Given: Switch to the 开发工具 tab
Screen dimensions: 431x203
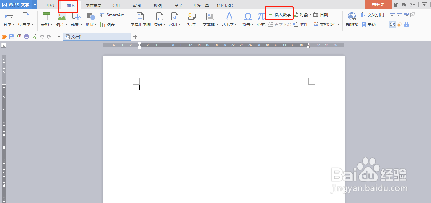Looking at the screenshot, I should coord(201,5).
